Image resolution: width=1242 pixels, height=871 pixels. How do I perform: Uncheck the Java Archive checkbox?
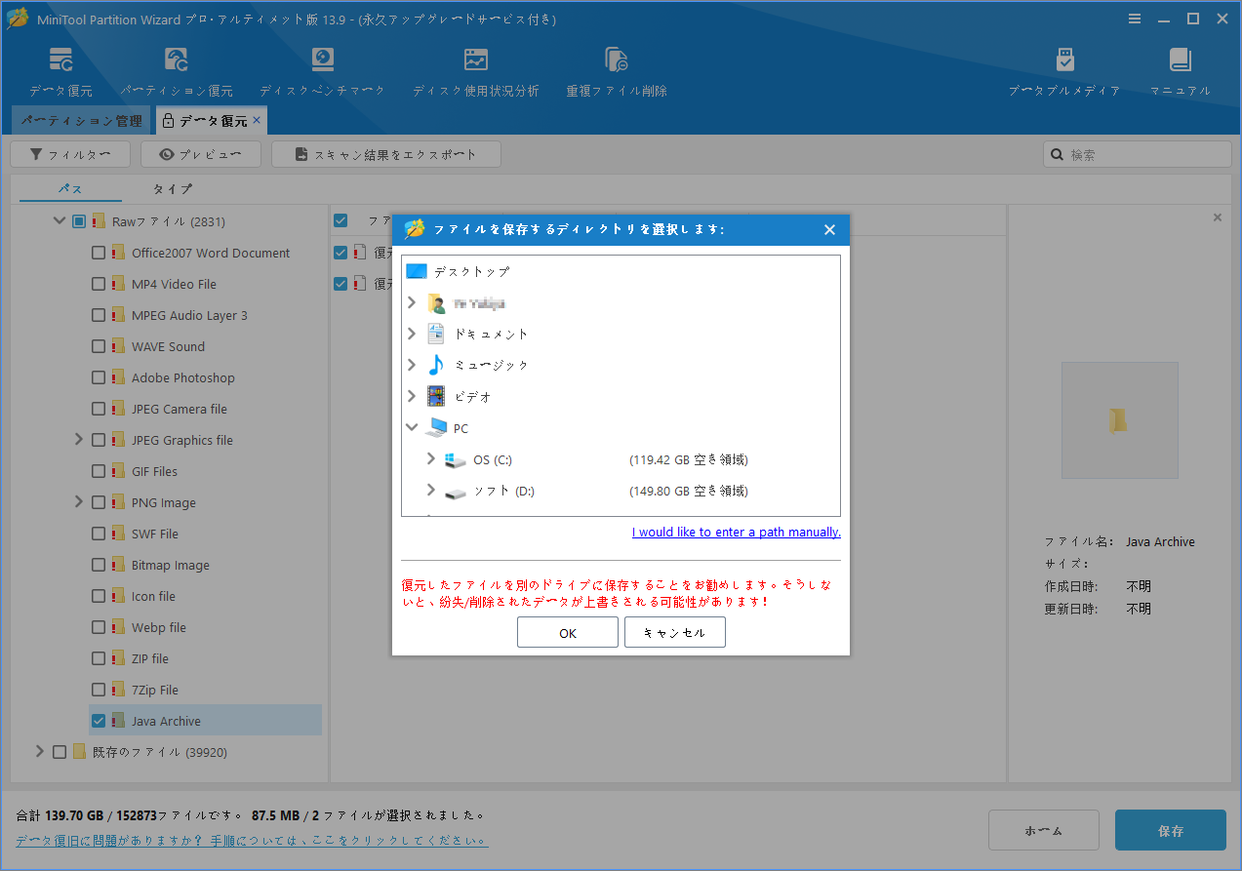(99, 721)
